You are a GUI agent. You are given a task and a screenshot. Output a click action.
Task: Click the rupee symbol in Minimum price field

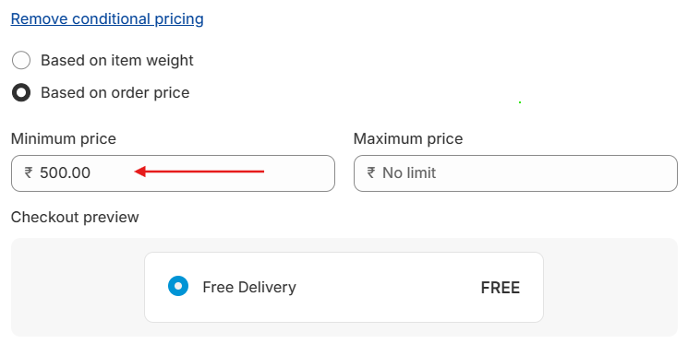click(x=29, y=172)
